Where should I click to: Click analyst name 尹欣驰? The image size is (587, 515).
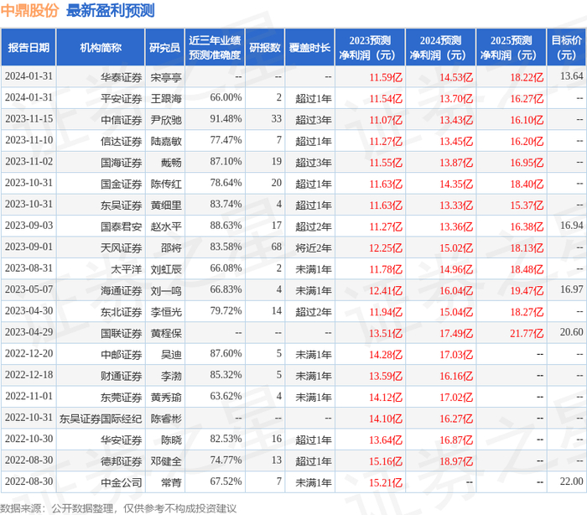click(166, 120)
